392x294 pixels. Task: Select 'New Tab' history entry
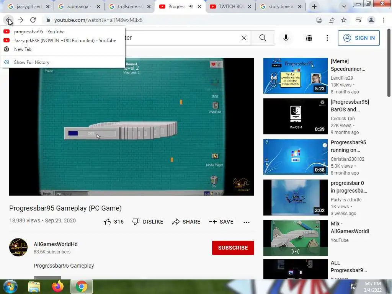coord(62,49)
